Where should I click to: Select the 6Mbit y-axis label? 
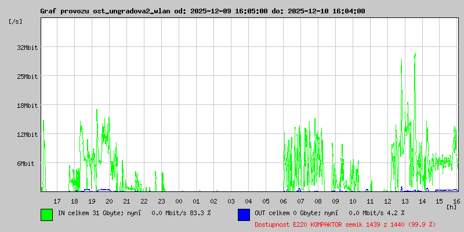pyautogui.click(x=26, y=164)
